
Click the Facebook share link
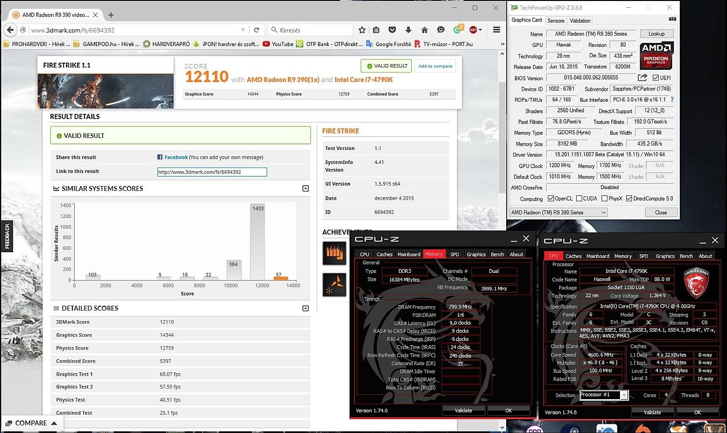coord(176,157)
